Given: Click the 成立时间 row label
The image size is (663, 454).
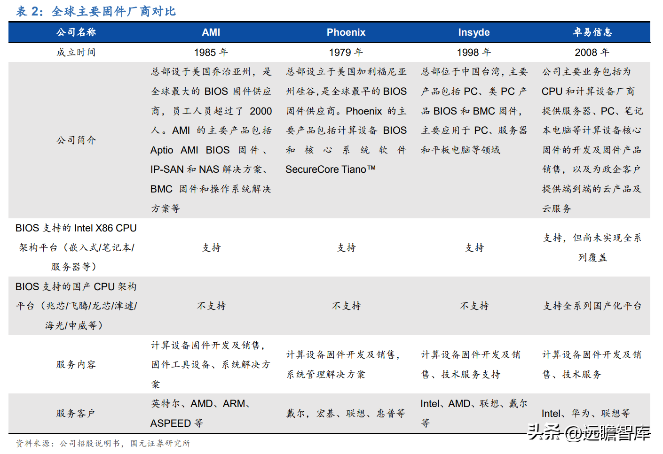Looking at the screenshot, I should (76, 52).
